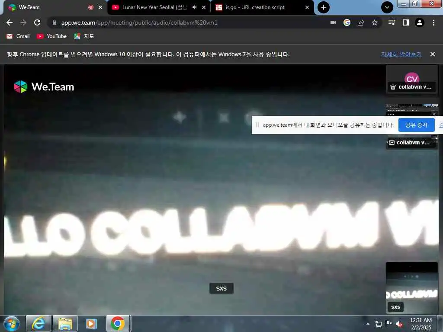Select the SXS video thumbnail
Viewport: 443px width, 332px height.
coord(412,287)
